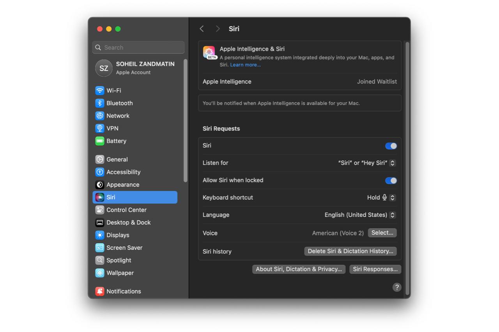Click the Siri Requests heading
This screenshot has width=499, height=332.
[221, 129]
